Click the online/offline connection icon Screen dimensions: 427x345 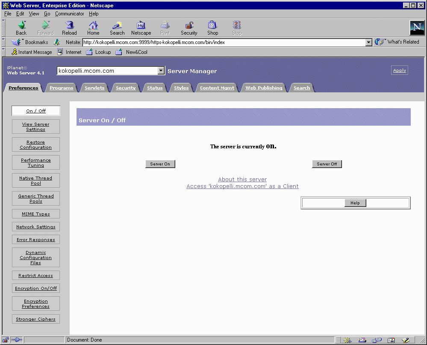[x=17, y=340]
